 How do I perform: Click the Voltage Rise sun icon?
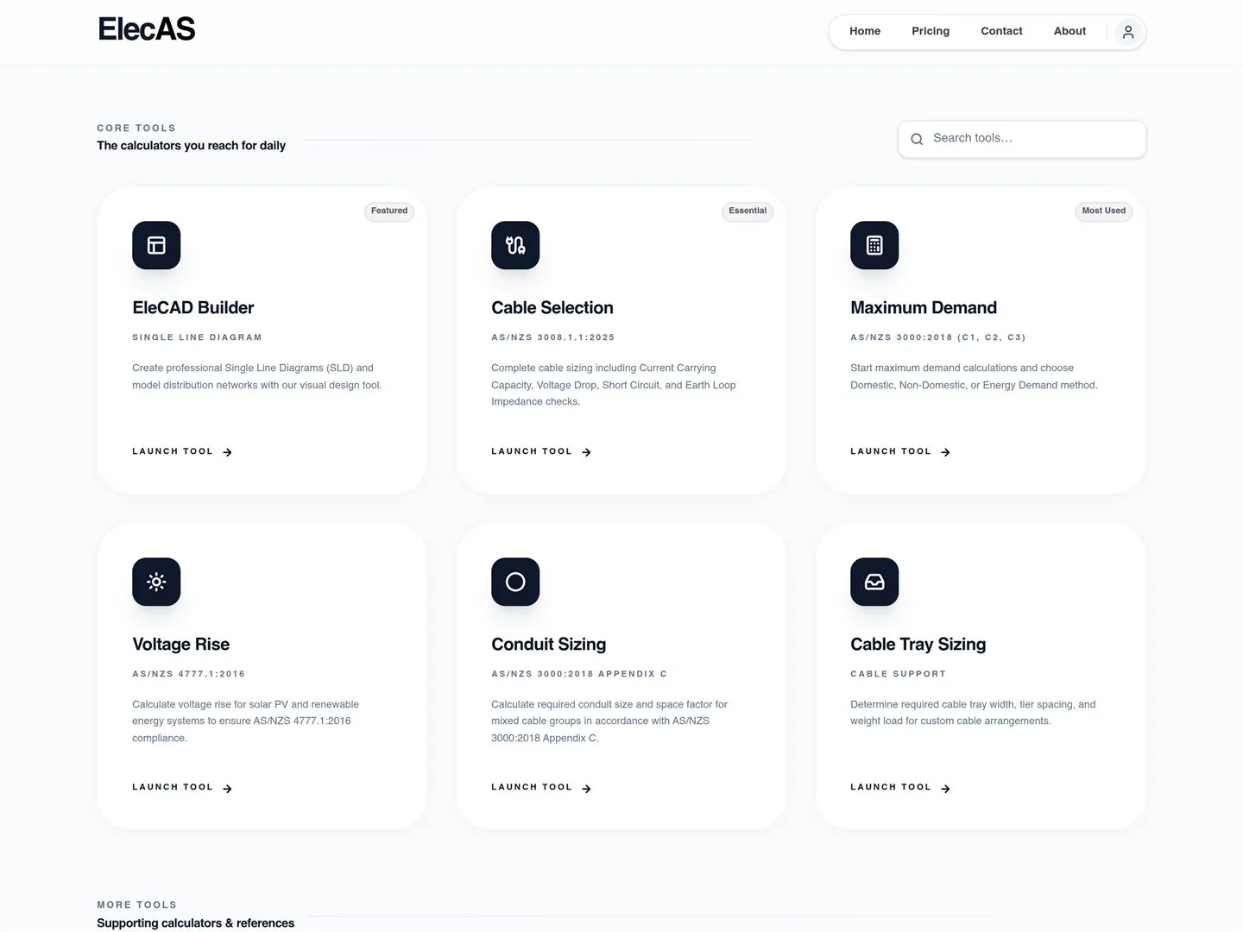[x=156, y=582]
